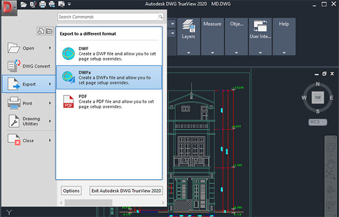
Task: Click the magnifier icon in Search Commands
Action: tap(161, 17)
